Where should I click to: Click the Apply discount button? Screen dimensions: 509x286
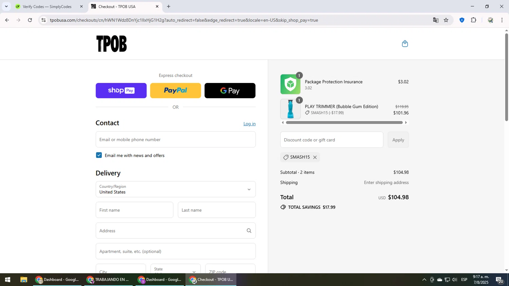(398, 140)
